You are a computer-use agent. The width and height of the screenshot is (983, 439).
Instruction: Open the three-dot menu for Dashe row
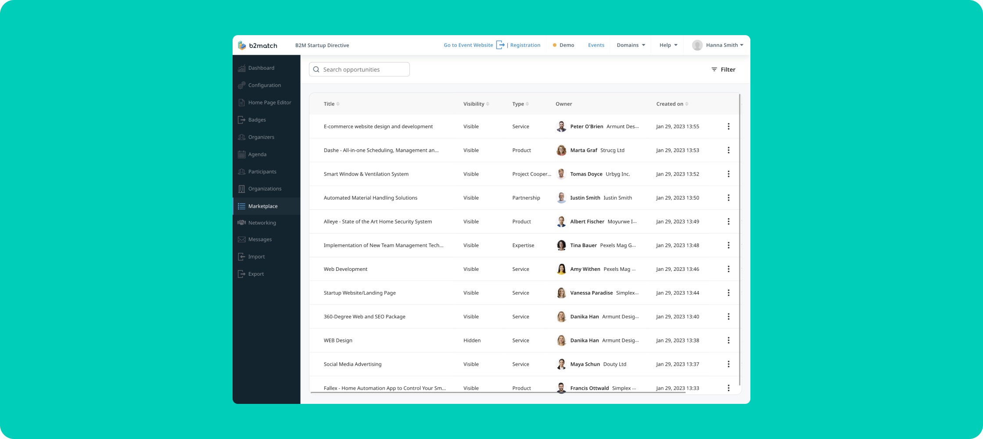[x=728, y=150]
